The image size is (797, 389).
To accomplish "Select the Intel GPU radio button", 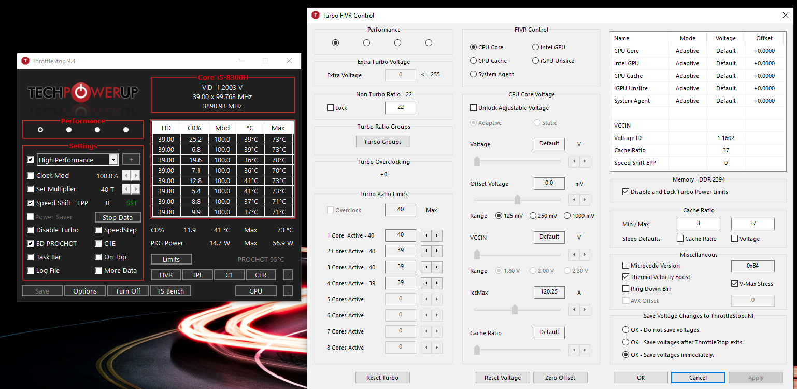I will [x=535, y=47].
